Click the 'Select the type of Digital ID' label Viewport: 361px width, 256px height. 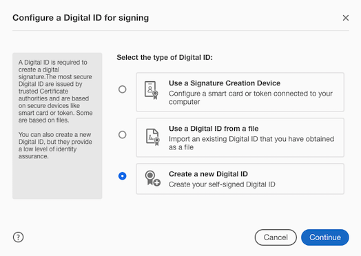pos(165,57)
